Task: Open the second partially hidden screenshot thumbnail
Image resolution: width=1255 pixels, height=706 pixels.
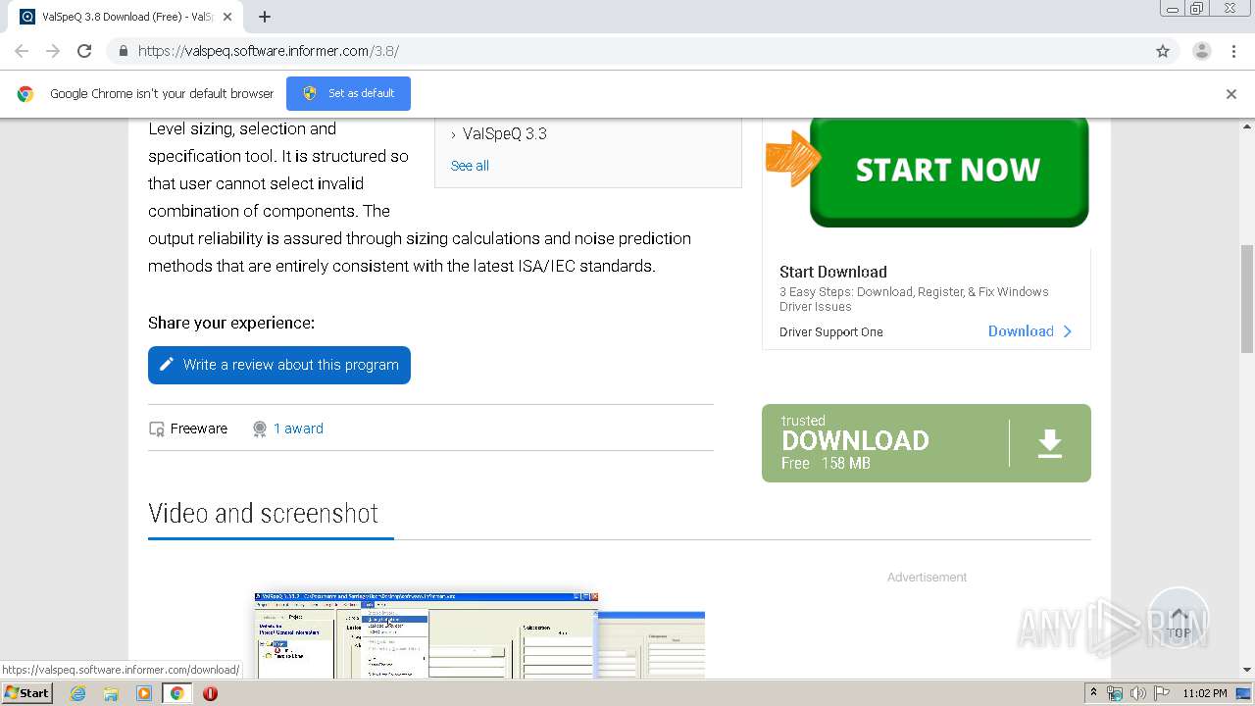Action: [x=652, y=645]
